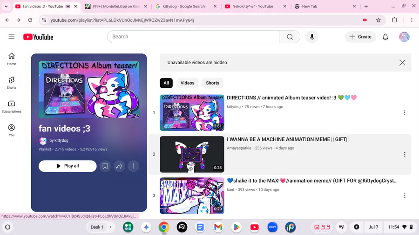Select the All filter chip
This screenshot has height=235, width=419.
click(x=166, y=83)
